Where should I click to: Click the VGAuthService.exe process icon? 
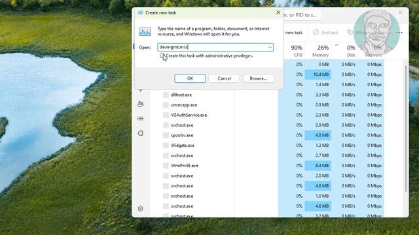click(166, 115)
